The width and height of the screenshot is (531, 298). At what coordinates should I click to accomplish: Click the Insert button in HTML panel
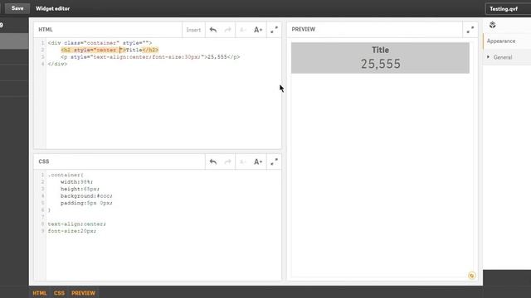193,30
